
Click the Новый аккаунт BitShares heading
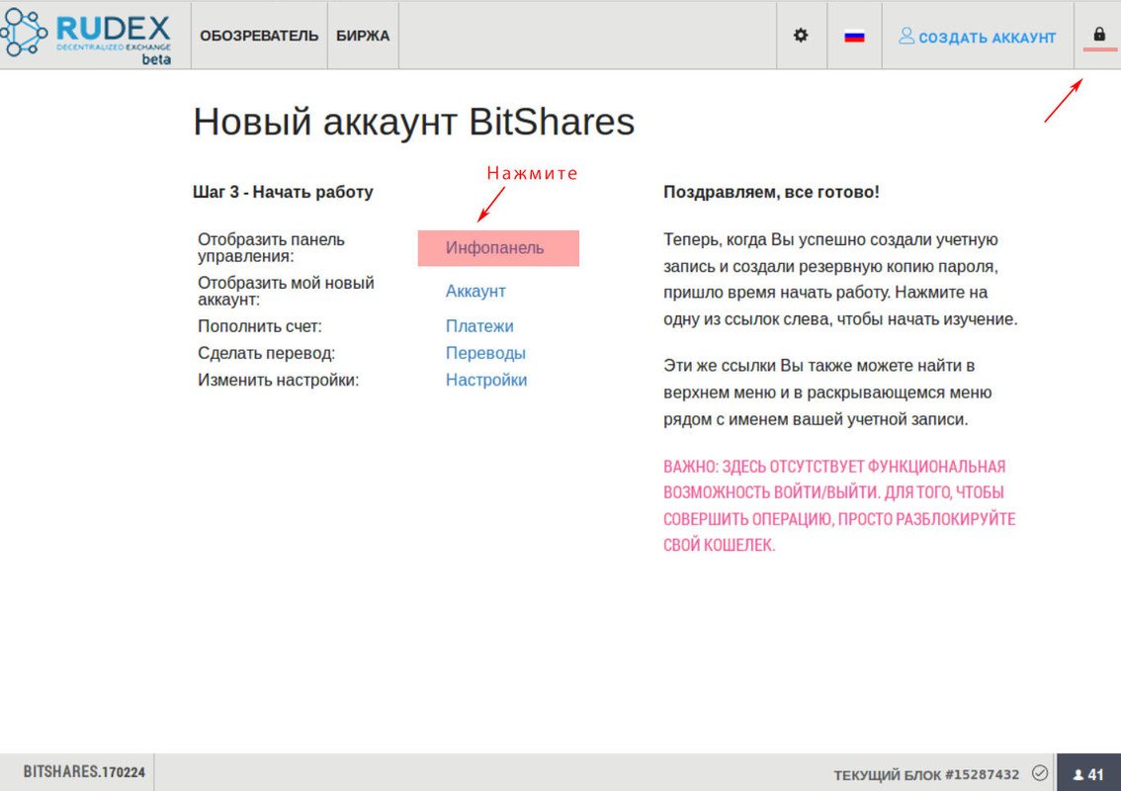[x=414, y=122]
